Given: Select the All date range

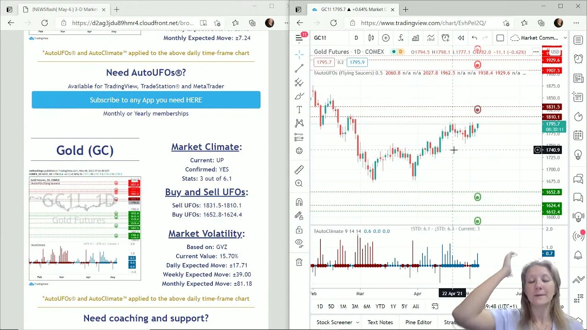Looking at the screenshot, I should (416, 306).
